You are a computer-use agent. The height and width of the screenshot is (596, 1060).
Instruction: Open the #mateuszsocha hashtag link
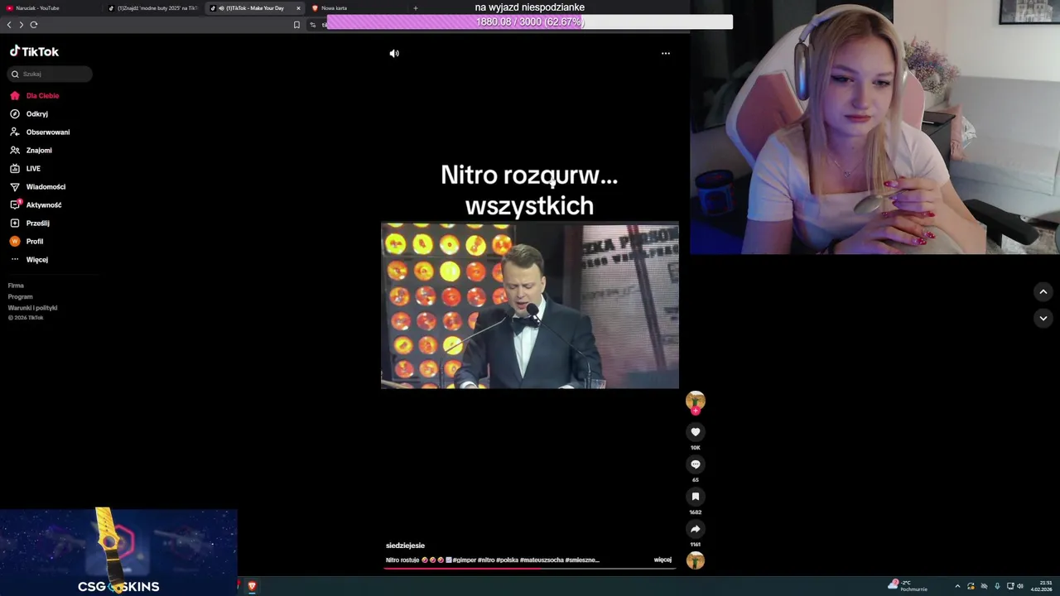(x=542, y=560)
